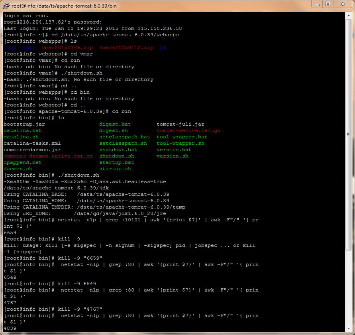Image resolution: width=355 pixels, height=335 pixels.
Task: Click the scrollbar down arrow
Action: point(349,328)
